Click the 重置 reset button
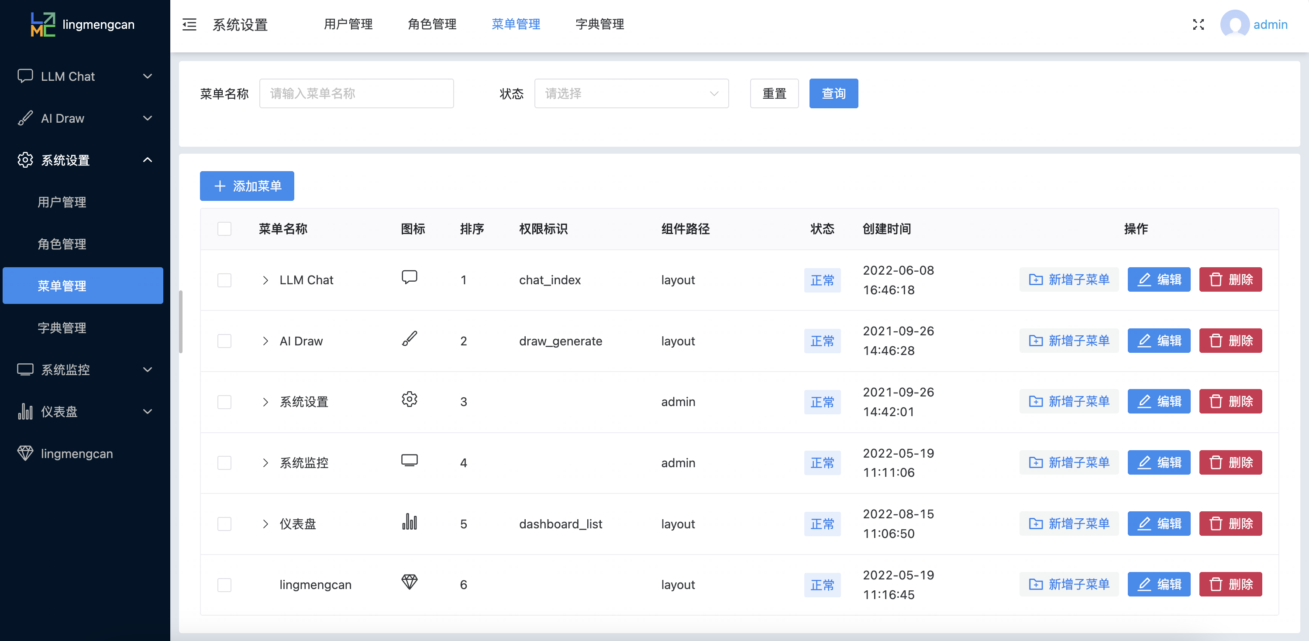The width and height of the screenshot is (1309, 641). pyautogui.click(x=774, y=93)
